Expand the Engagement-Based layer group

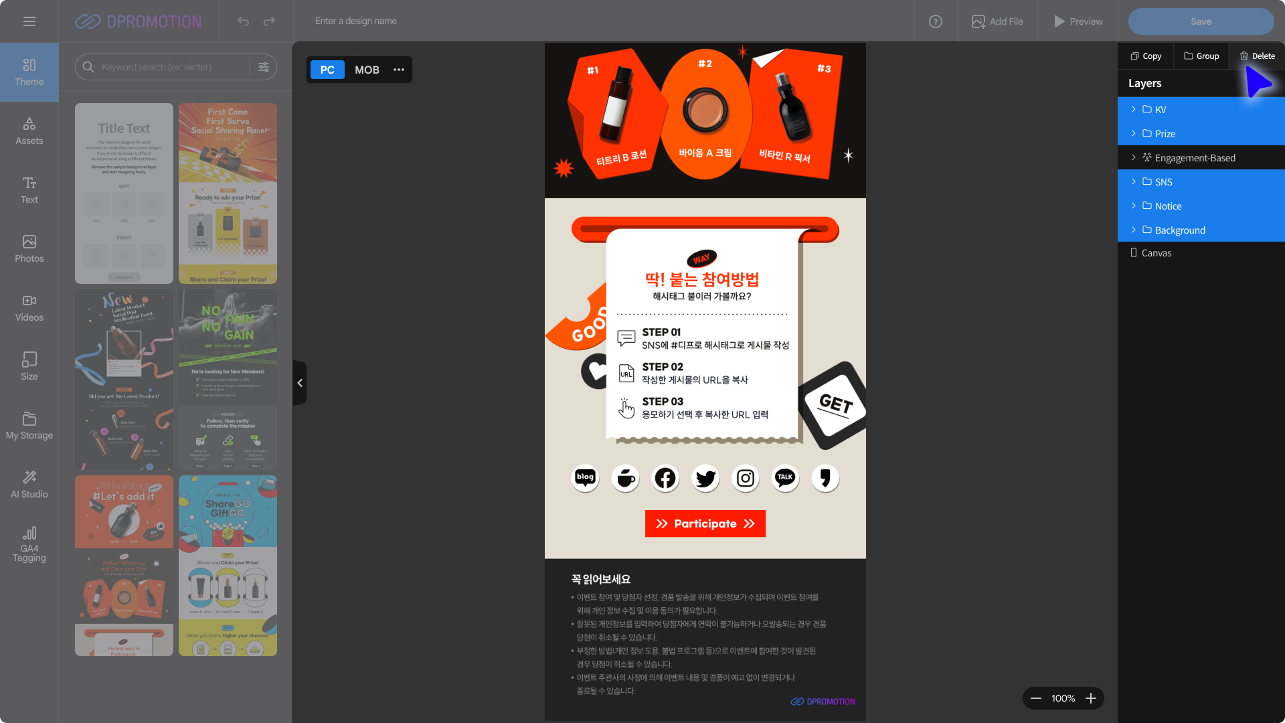coord(1133,157)
